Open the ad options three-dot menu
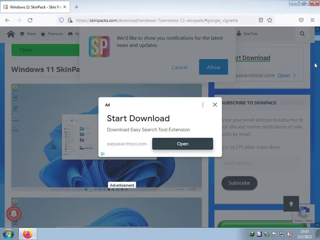This screenshot has height=240, width=320. click(x=202, y=105)
